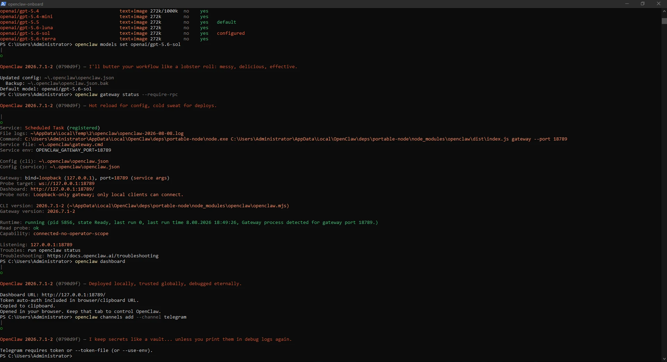This screenshot has height=362, width=667.
Task: Click the Gateway version 2026.7.1-2 value
Action: 61,211
